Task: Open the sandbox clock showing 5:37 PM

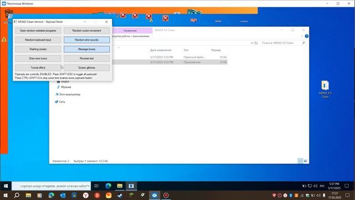Action: [x=334, y=186]
